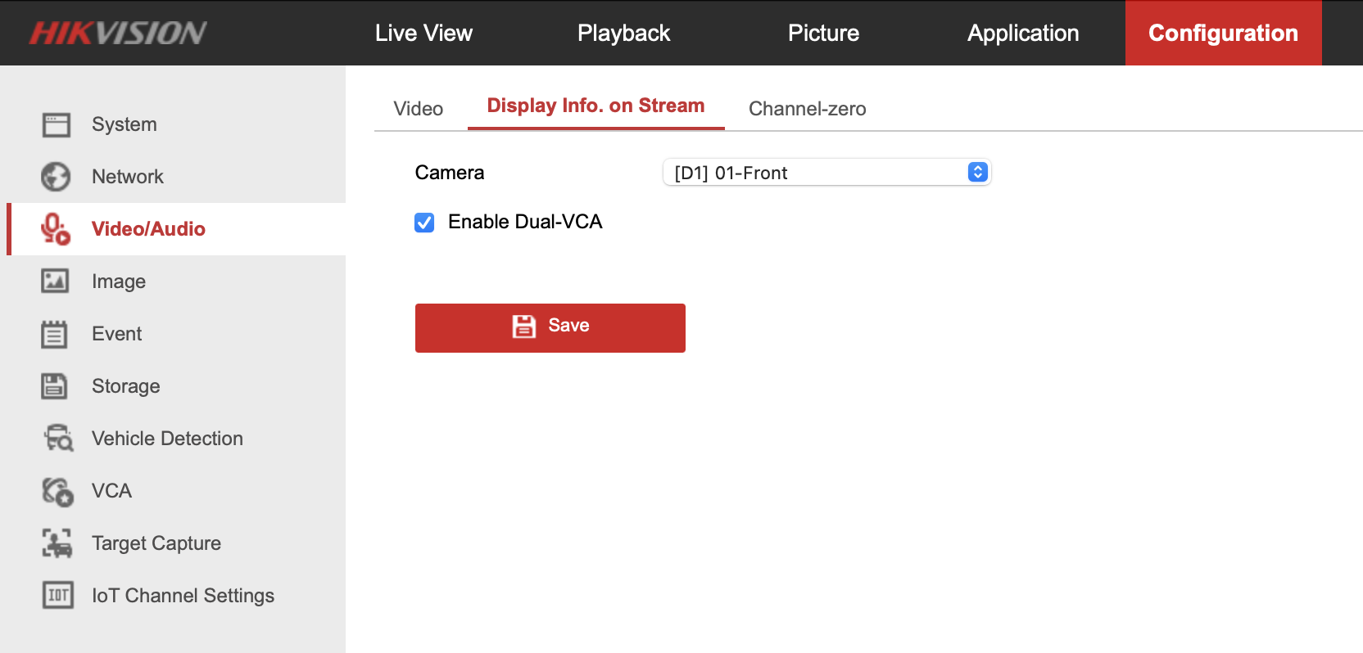Click the Video/Audio microphone icon
The image size is (1363, 653).
coord(56,229)
